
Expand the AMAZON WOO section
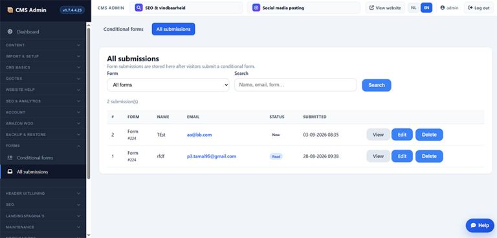coord(43,123)
